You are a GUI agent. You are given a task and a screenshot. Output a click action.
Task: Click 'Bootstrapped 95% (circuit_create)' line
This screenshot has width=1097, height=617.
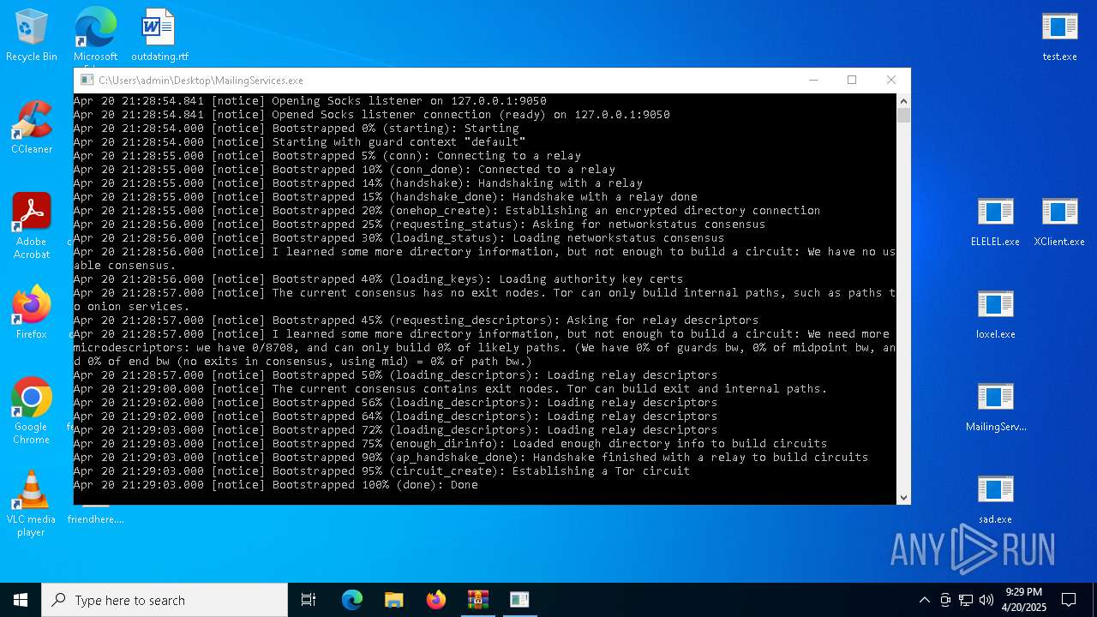click(382, 471)
